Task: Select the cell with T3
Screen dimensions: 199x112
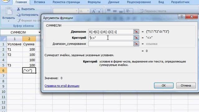Action: point(15,65)
